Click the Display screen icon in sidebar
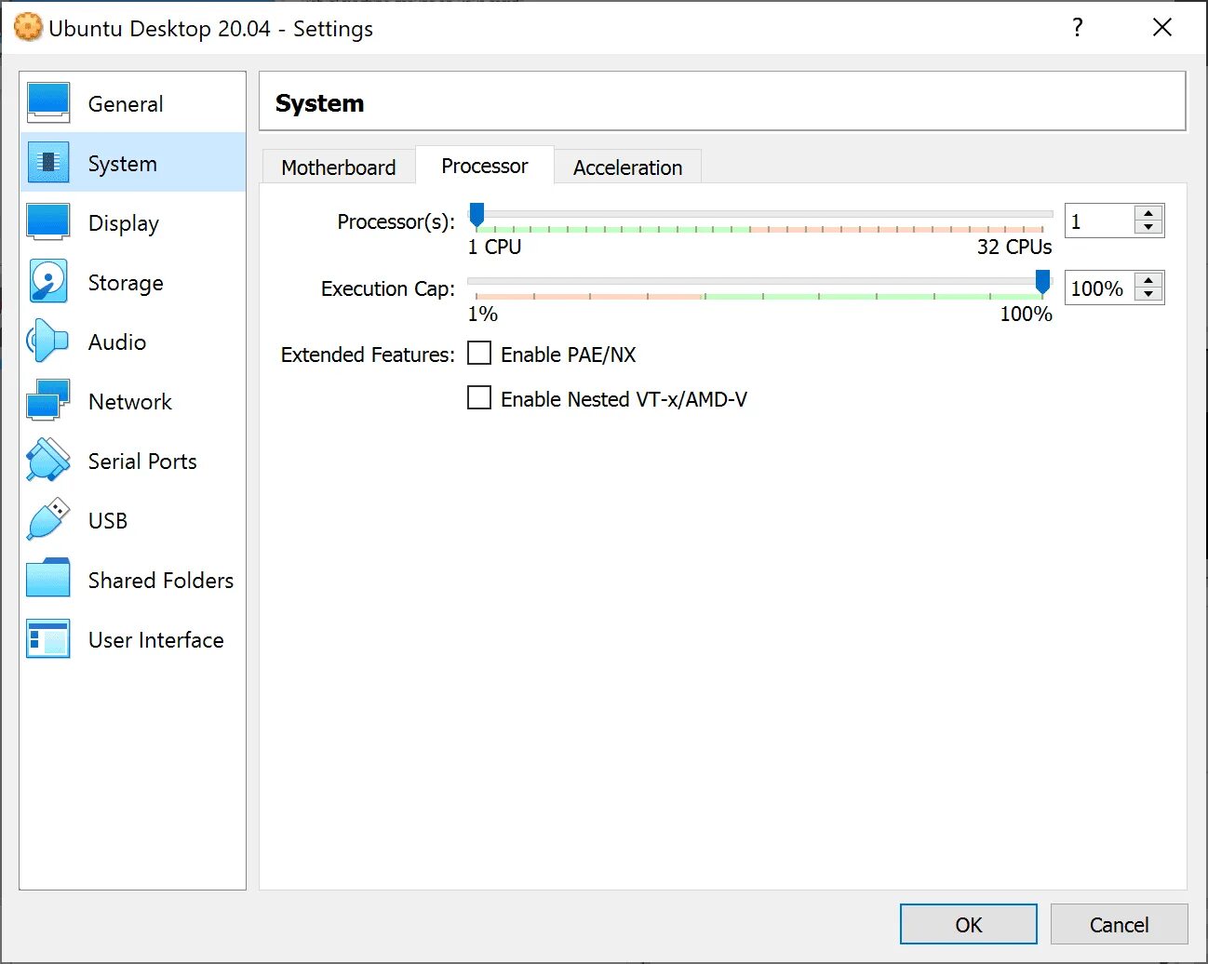This screenshot has width=1208, height=964. point(48,222)
